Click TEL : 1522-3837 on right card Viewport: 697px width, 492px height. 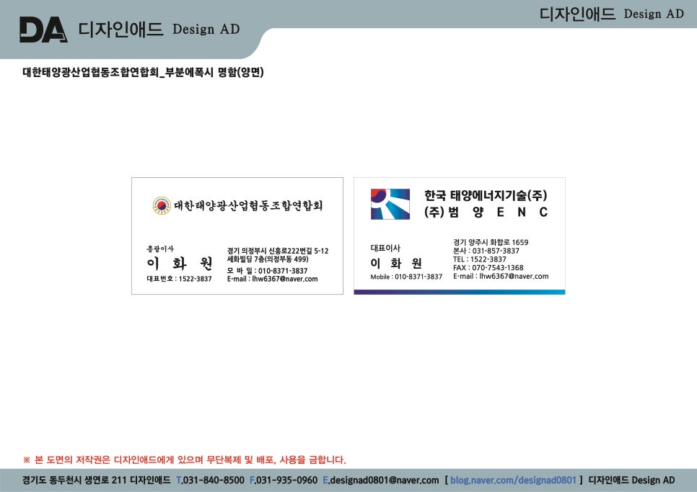[480, 259]
